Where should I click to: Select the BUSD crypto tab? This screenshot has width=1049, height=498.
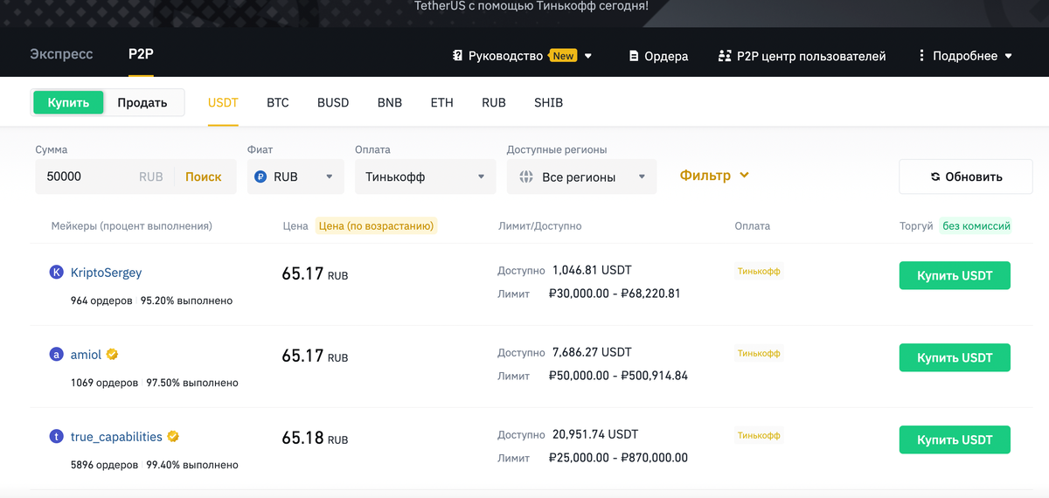point(333,102)
